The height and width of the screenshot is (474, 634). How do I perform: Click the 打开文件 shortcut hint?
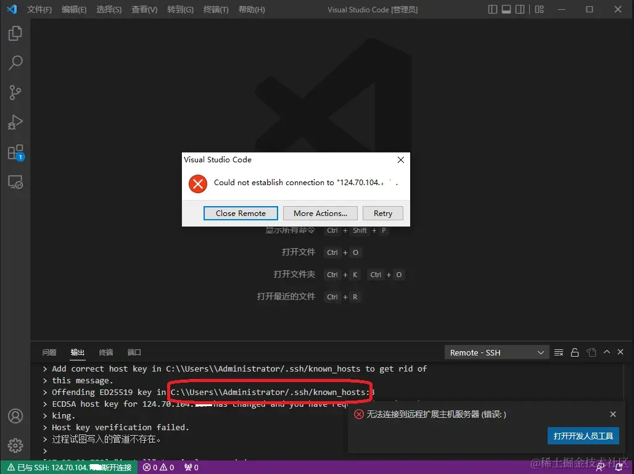point(298,252)
